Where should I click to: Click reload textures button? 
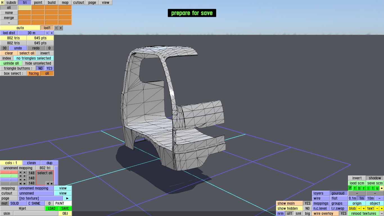[x=363, y=213]
